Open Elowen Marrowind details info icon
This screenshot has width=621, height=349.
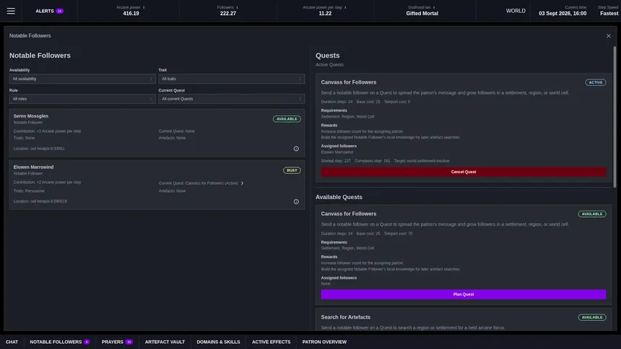tap(296, 202)
